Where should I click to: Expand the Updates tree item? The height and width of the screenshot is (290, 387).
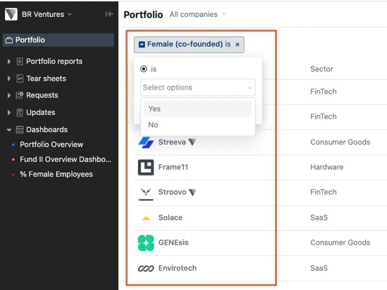9,113
